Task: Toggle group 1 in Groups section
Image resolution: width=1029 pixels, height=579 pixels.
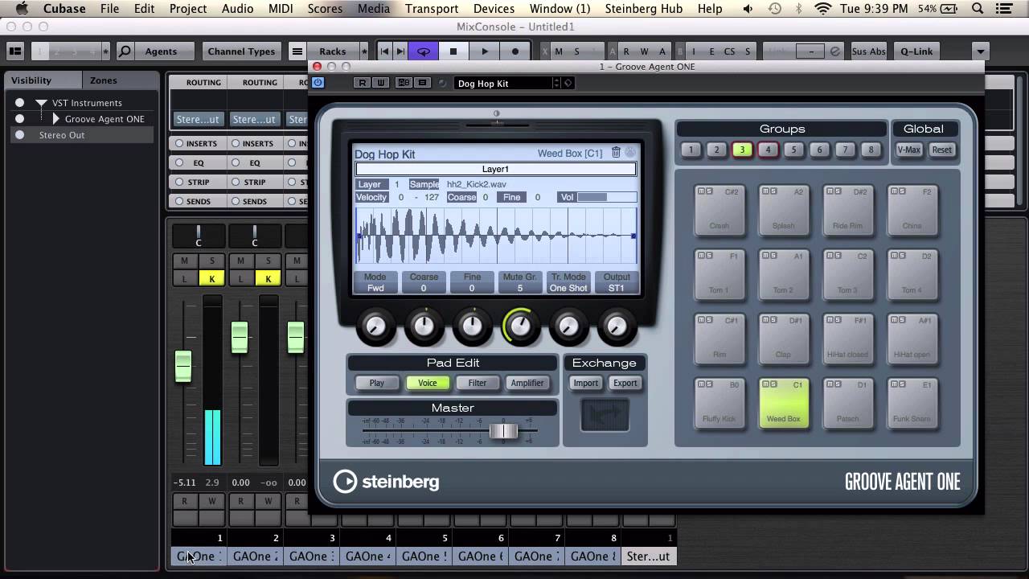Action: [x=691, y=150]
